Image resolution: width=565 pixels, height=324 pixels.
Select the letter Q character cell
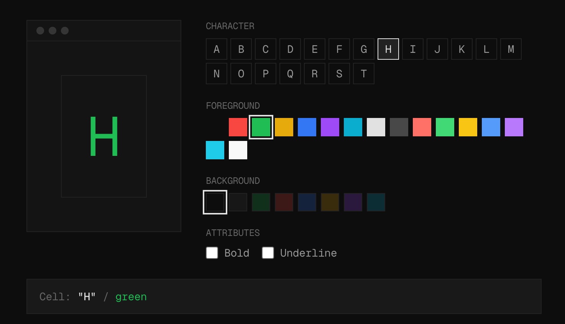(290, 74)
